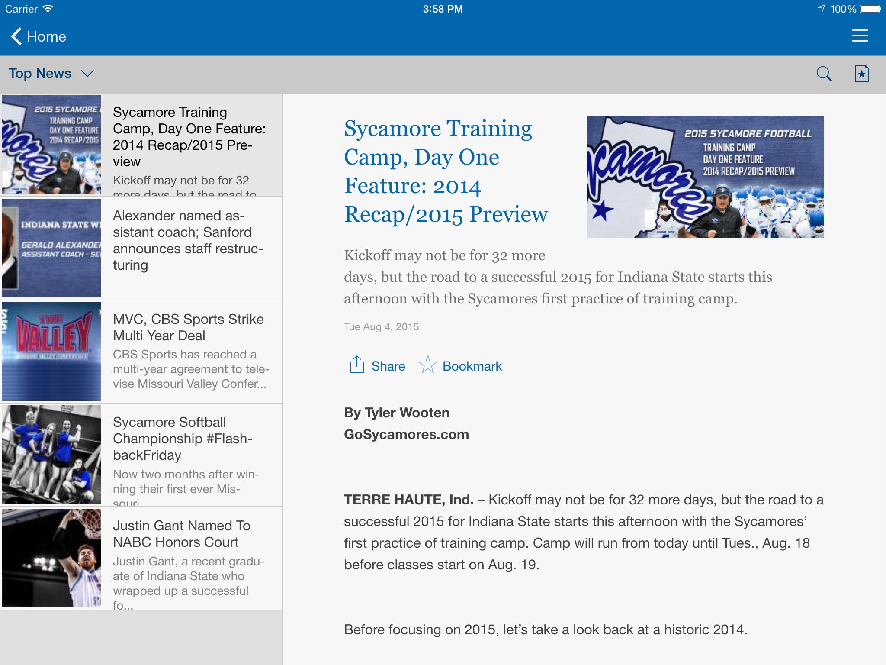The width and height of the screenshot is (886, 665).
Task: Tap GoSycamores.com in the byline
Action: click(x=406, y=434)
